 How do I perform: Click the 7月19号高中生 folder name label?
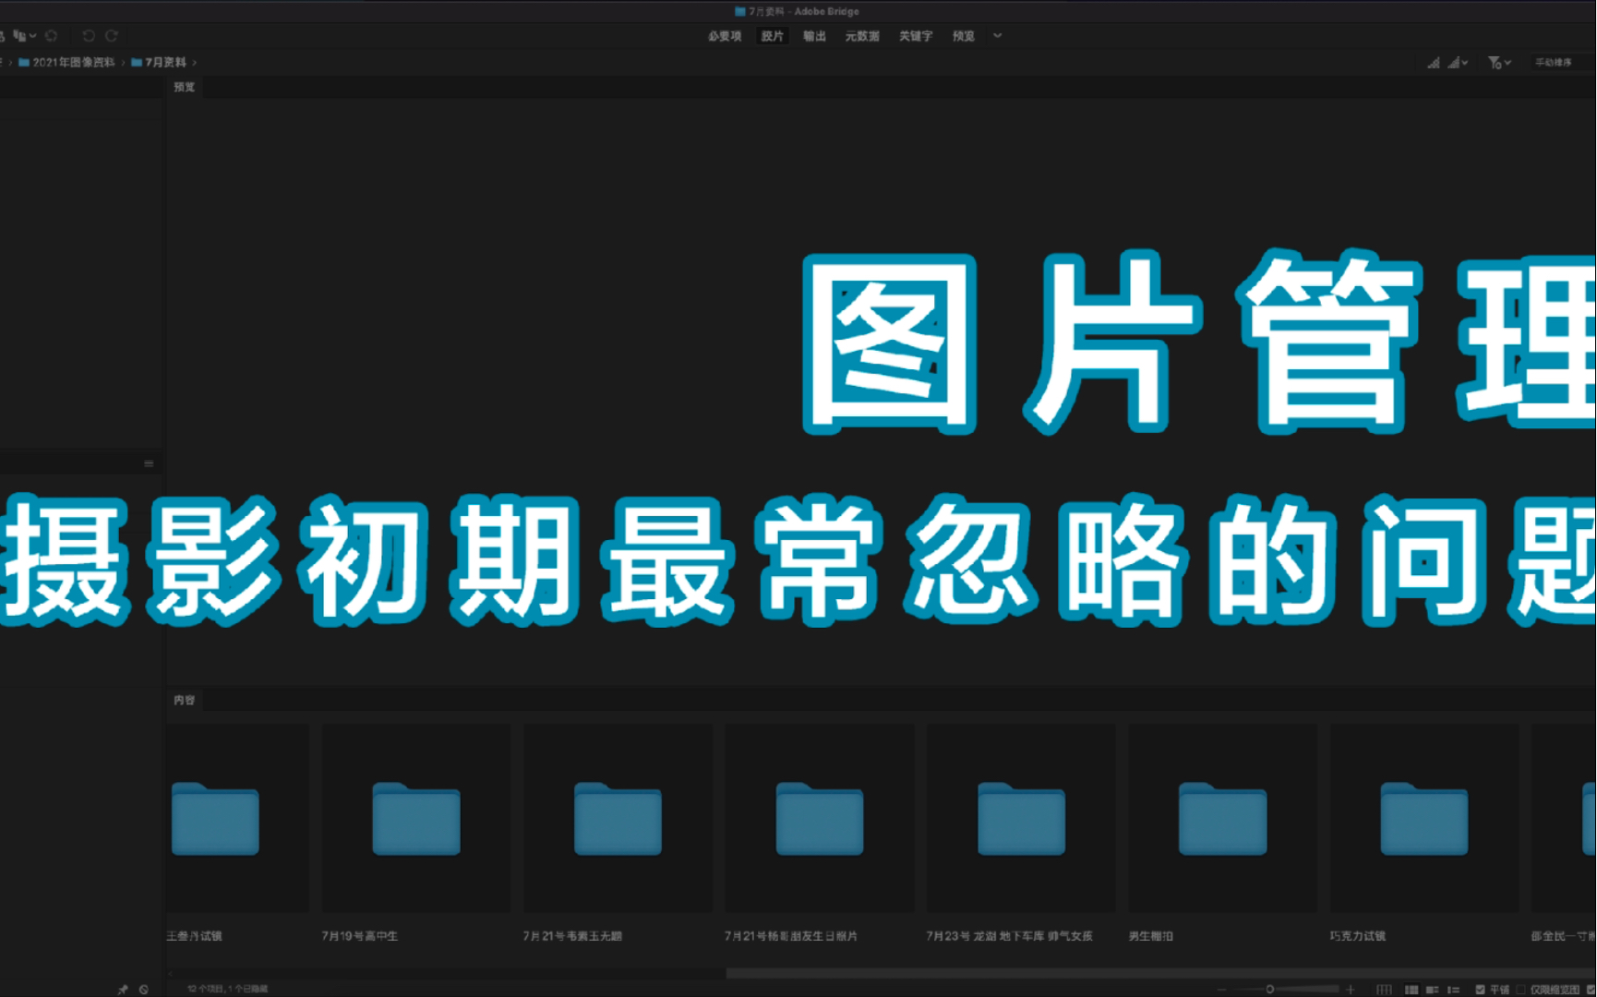coord(360,936)
